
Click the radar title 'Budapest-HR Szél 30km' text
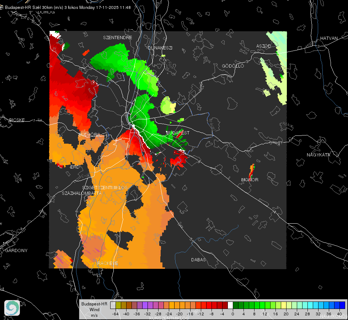click(28, 7)
